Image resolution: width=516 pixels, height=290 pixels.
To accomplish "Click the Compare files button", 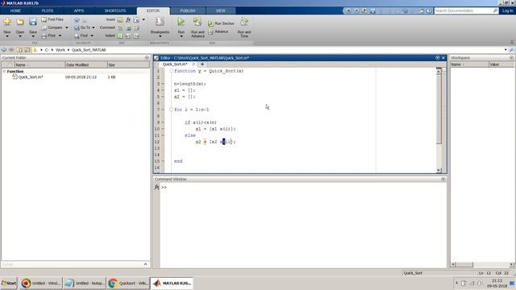I will [x=52, y=27].
